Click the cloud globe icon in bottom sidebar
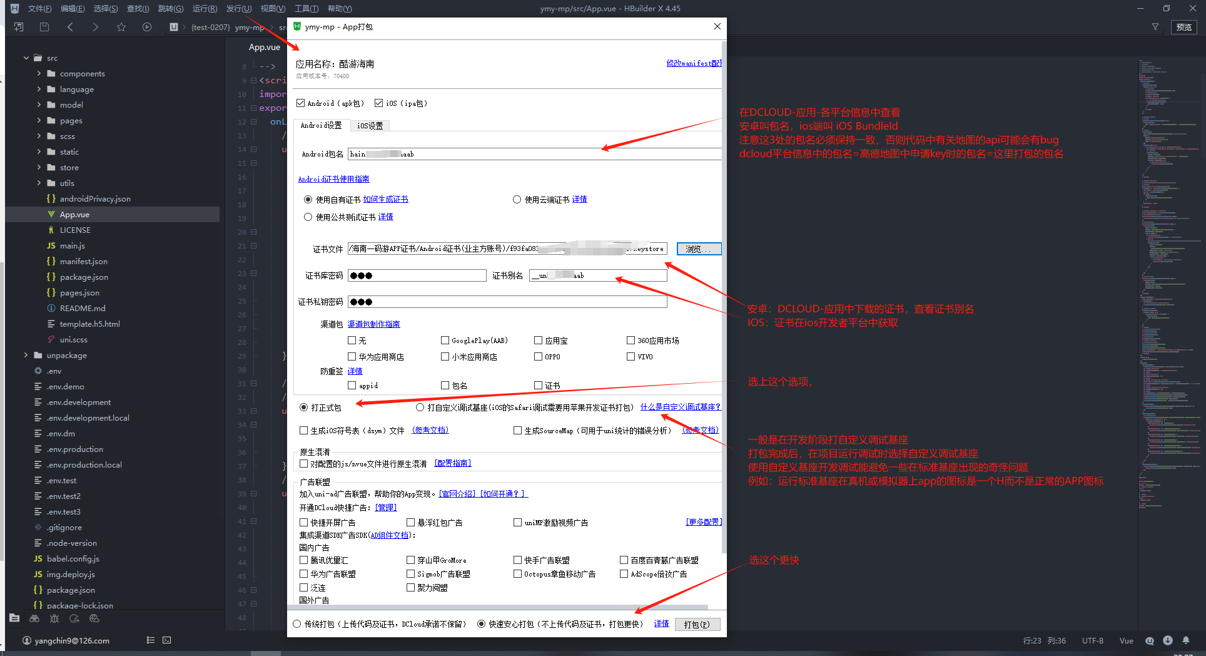1206x656 pixels. point(94,618)
